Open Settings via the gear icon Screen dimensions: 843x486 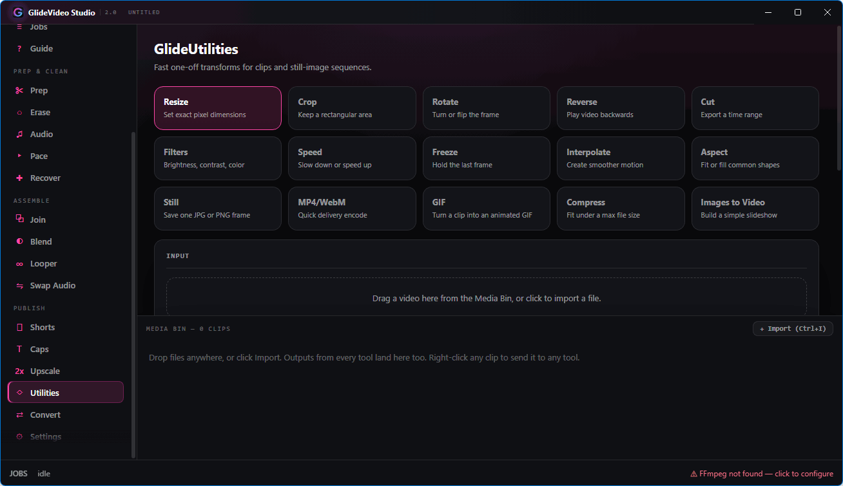pos(19,437)
